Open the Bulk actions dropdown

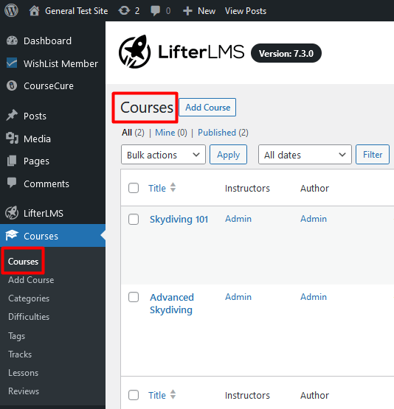[x=163, y=155]
